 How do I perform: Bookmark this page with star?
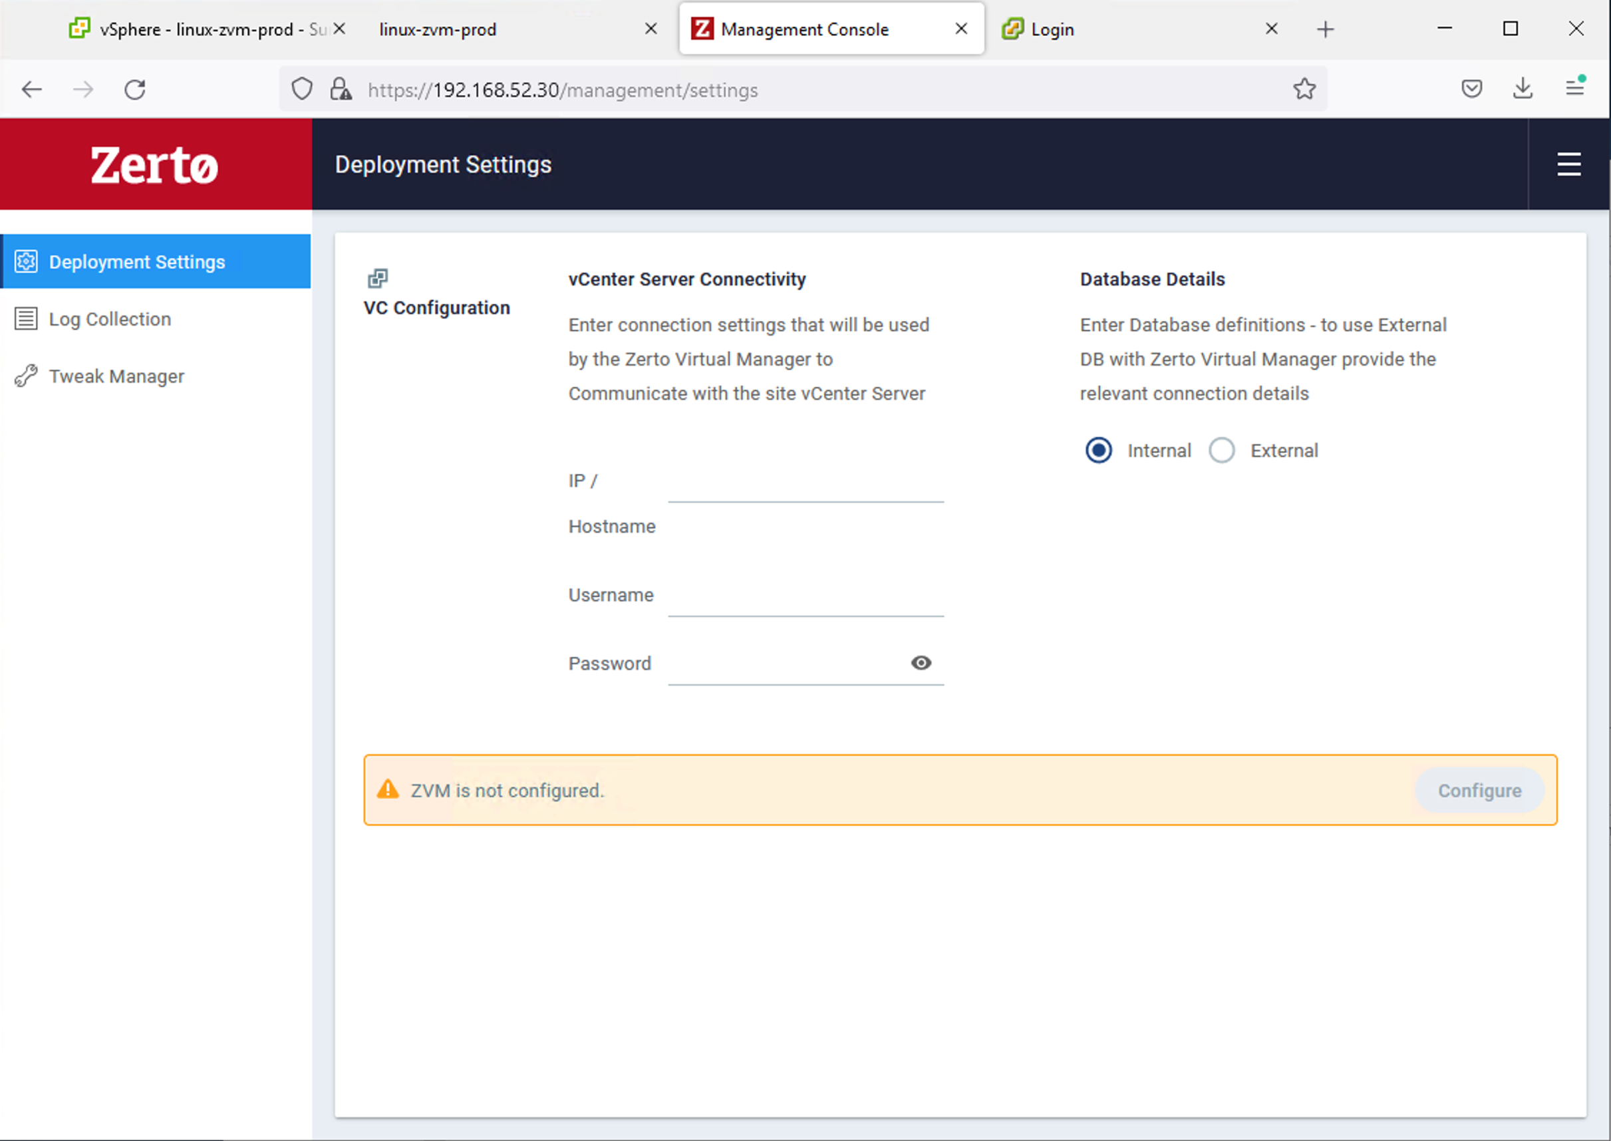point(1304,88)
